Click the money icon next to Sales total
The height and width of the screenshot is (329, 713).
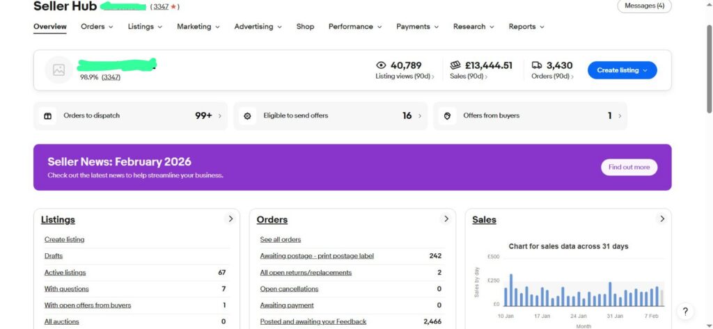tap(455, 65)
